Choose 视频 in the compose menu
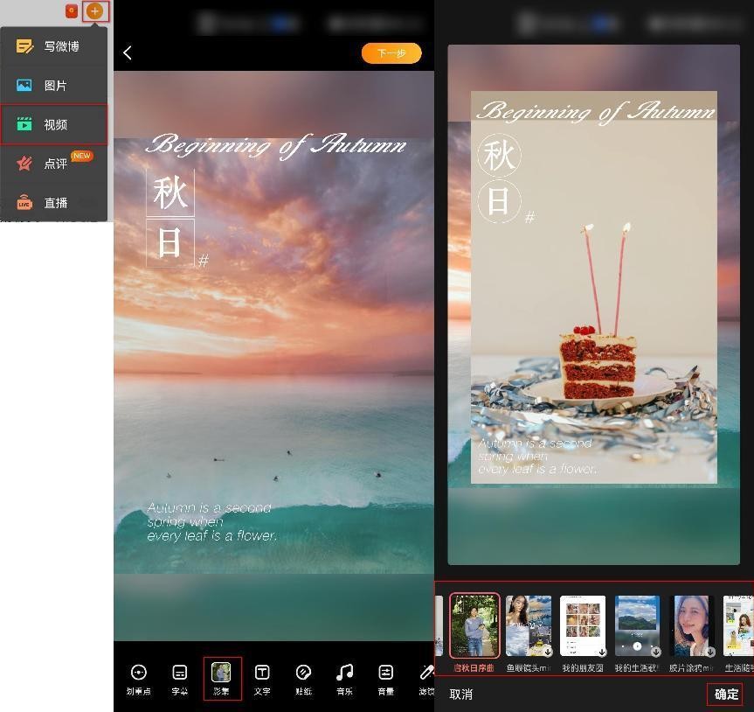Screen dimensions: 754x712 53,124
